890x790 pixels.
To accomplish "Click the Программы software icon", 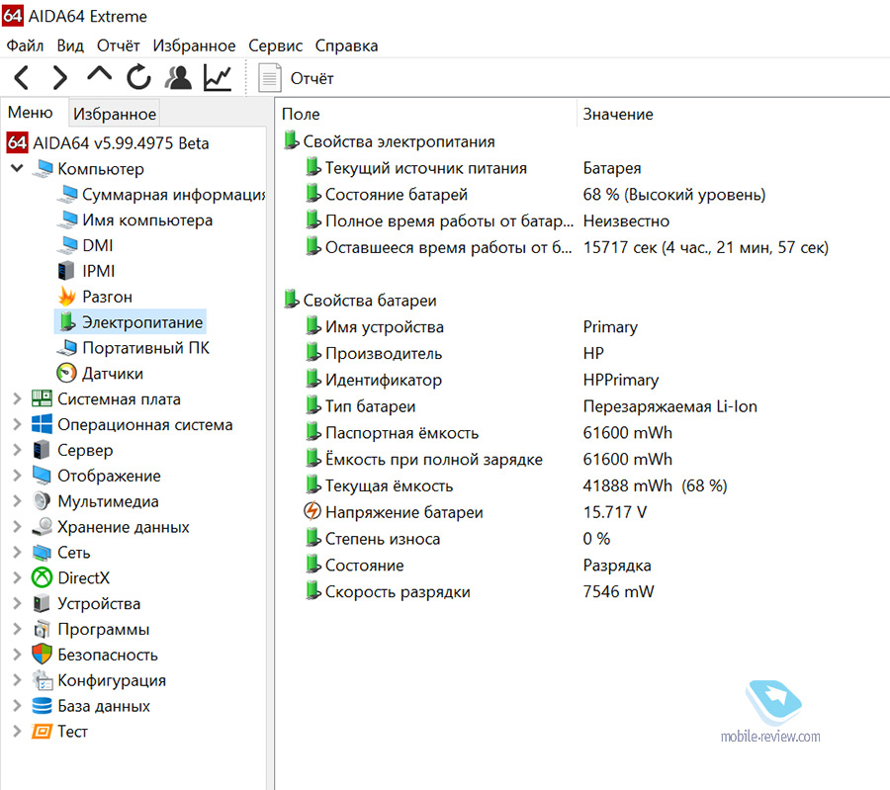I will pos(42,629).
